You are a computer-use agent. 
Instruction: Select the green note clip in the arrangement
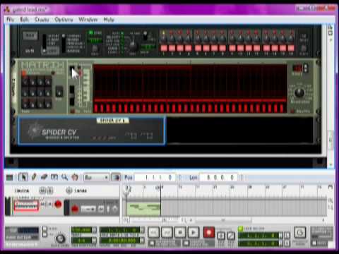[x=143, y=209]
